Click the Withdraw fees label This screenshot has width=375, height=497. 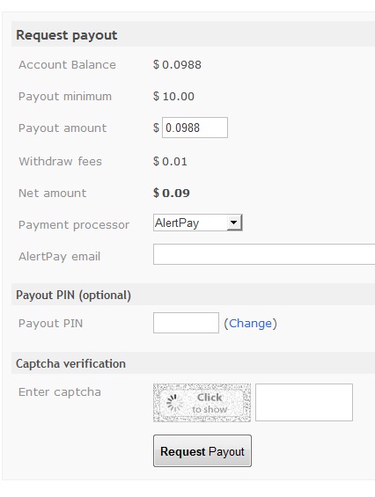tap(60, 161)
